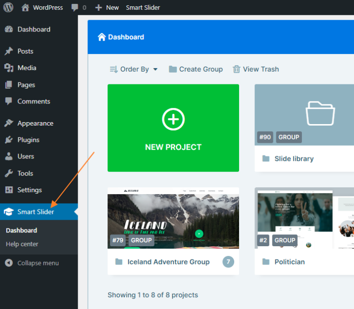Viewport: 354px width, 309px height.
Task: Click the GROUP badge on Slide library
Action: [x=289, y=137]
